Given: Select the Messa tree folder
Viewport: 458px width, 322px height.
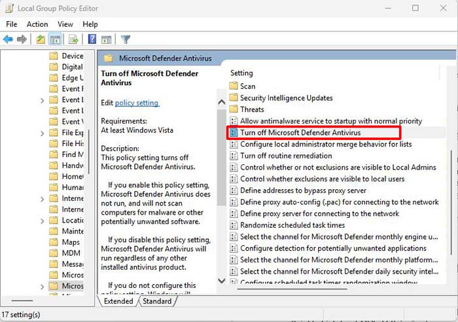Looking at the screenshot, I should pos(66,264).
